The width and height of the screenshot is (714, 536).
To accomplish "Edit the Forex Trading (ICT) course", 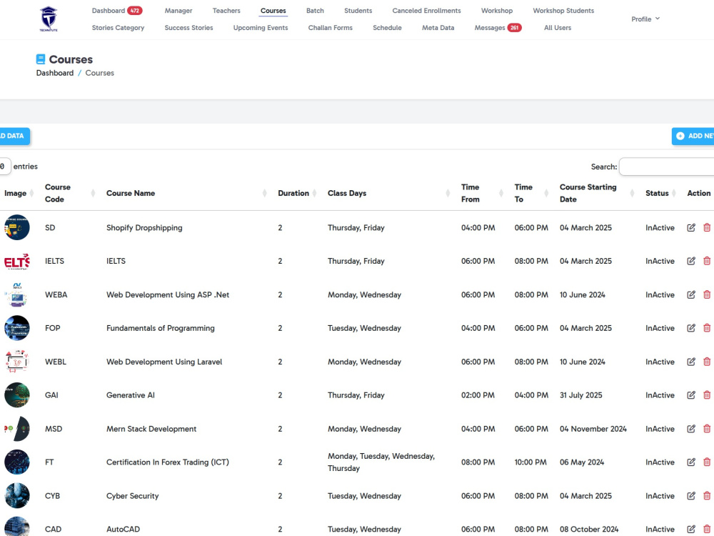I will [x=690, y=462].
